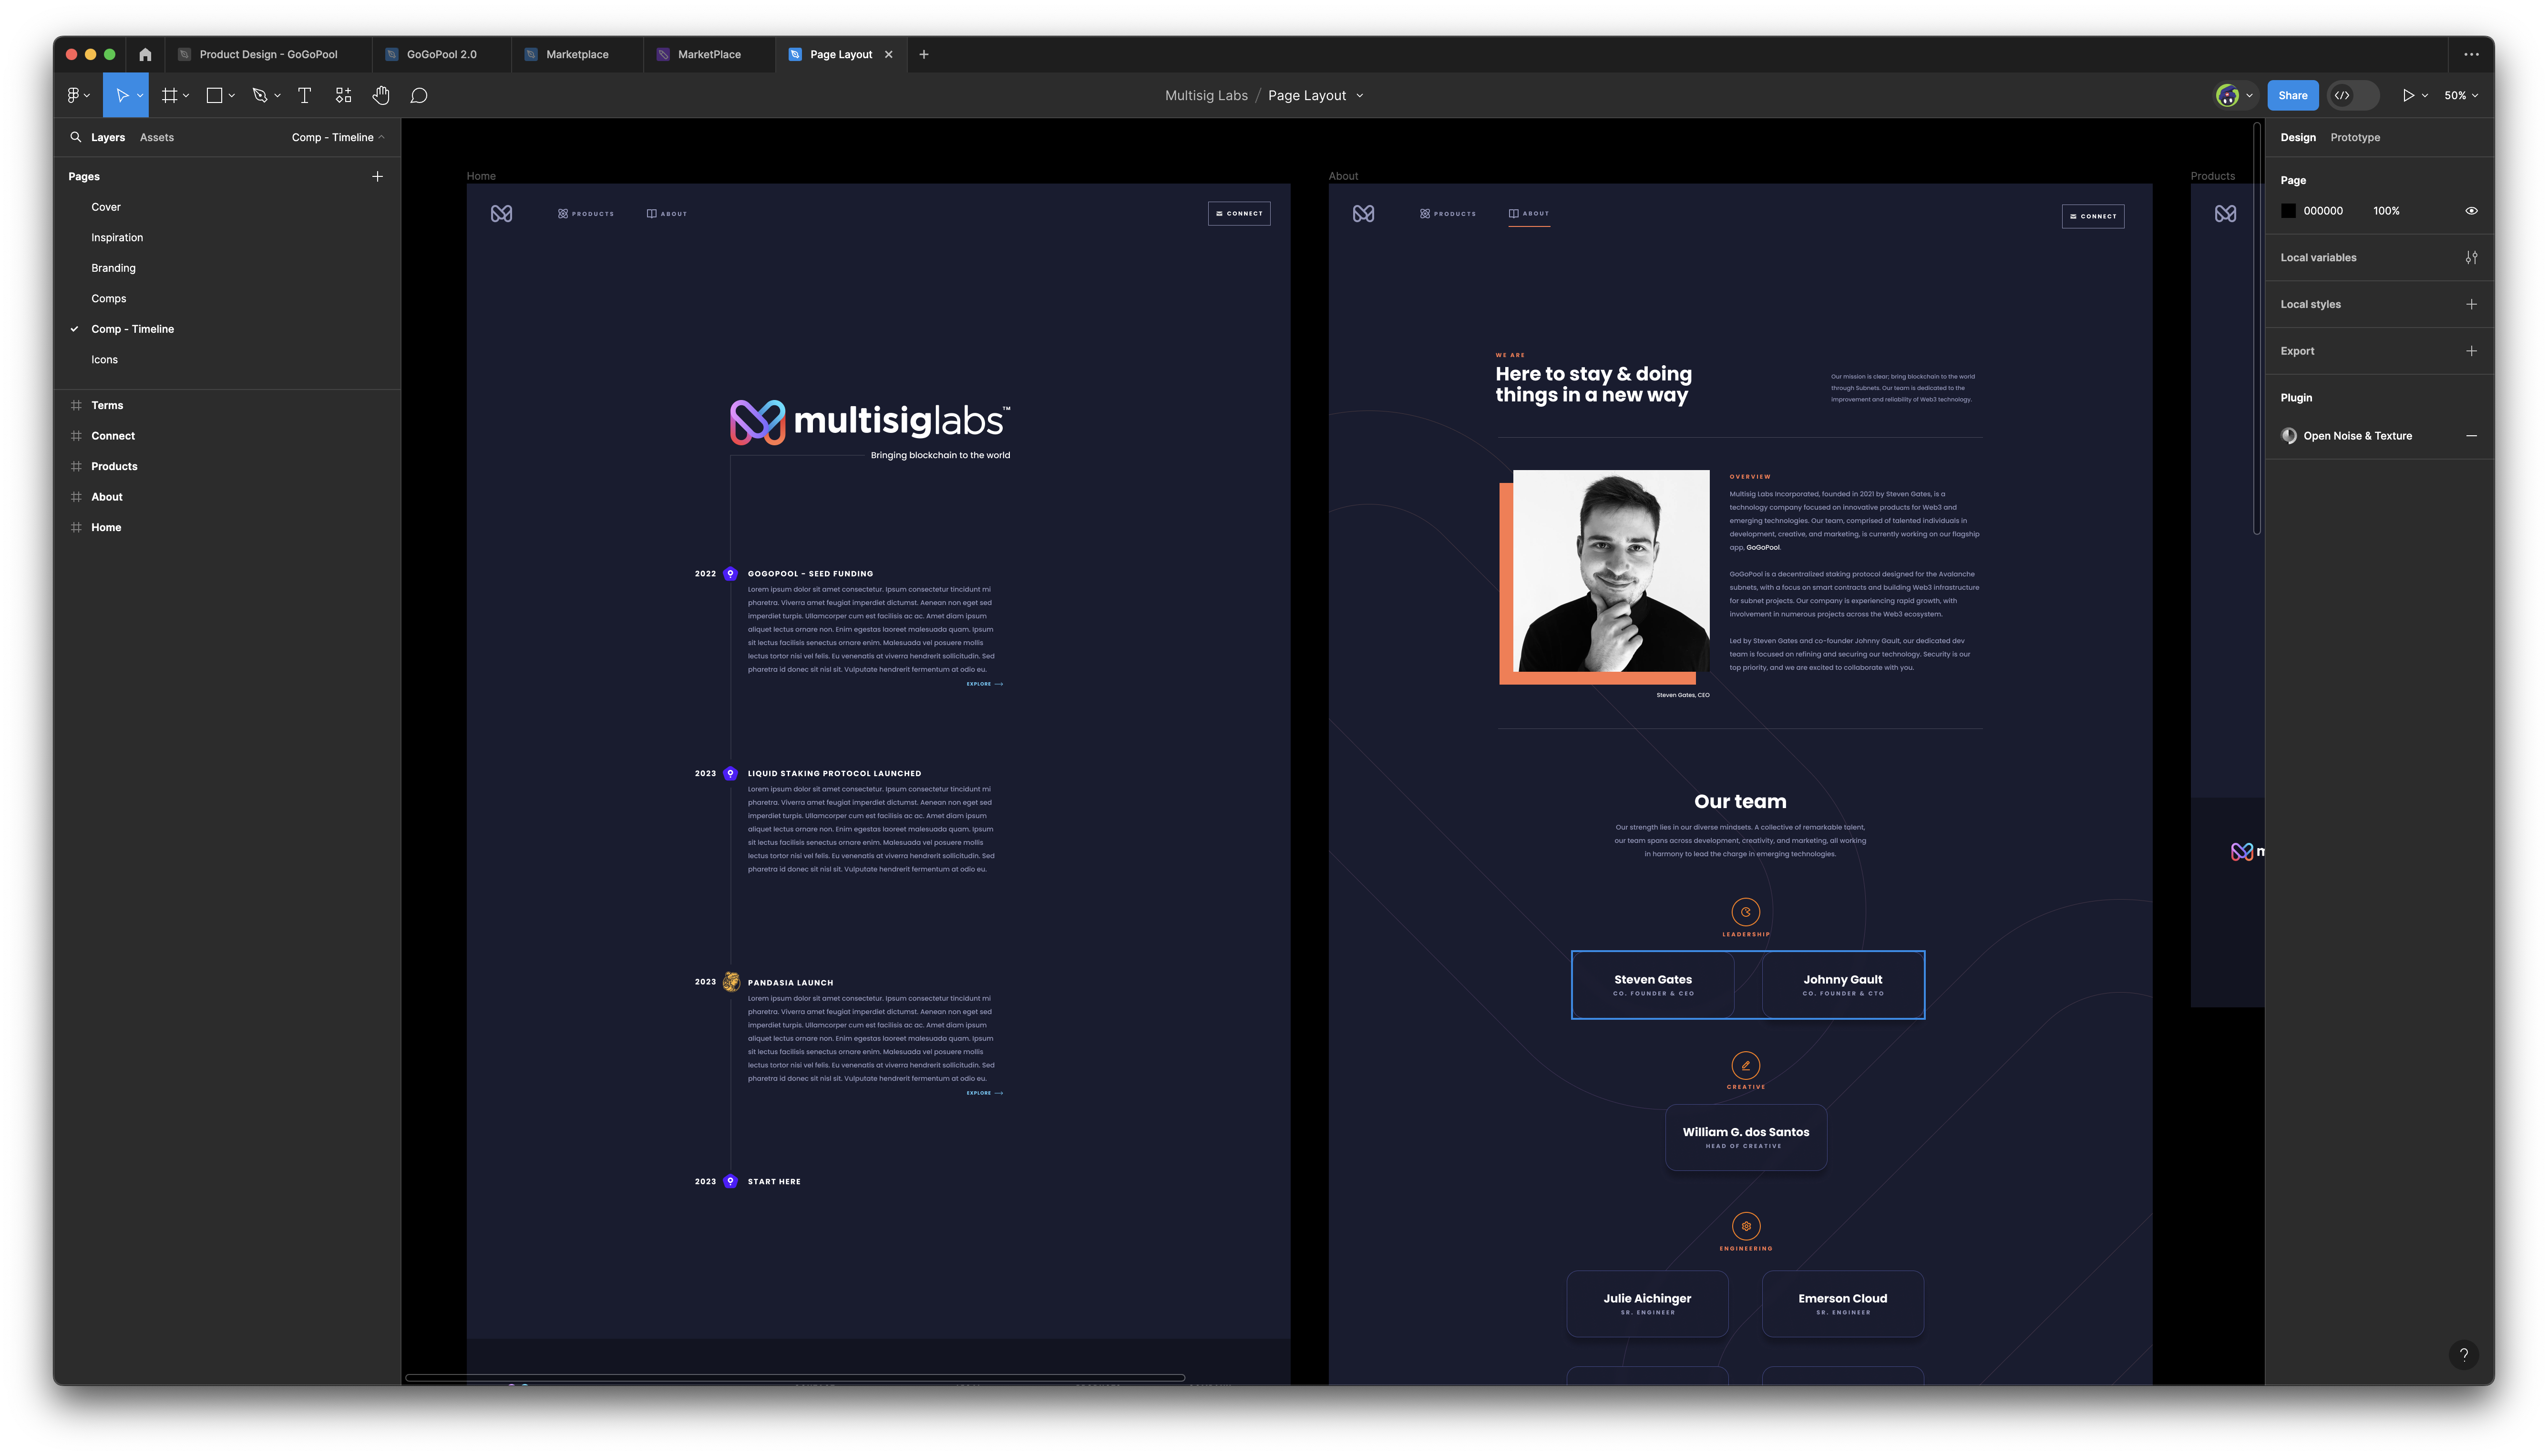Click the Home frame logo icon
Viewport: 2548px width, 1456px height.
coord(501,213)
